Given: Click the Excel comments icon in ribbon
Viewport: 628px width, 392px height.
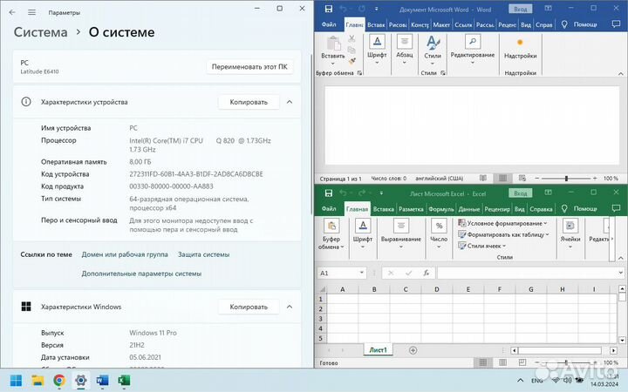Looking at the screenshot, I should pos(616,208).
